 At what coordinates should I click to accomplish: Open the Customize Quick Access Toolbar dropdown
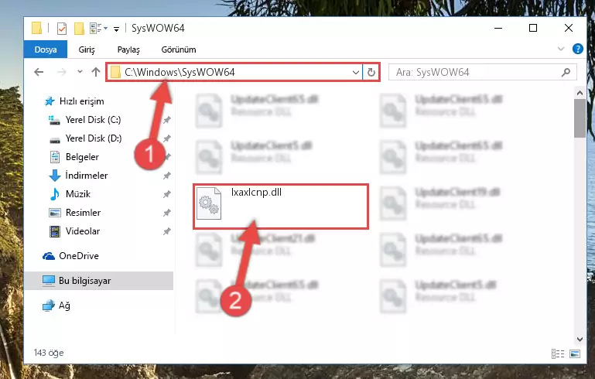coord(117,29)
